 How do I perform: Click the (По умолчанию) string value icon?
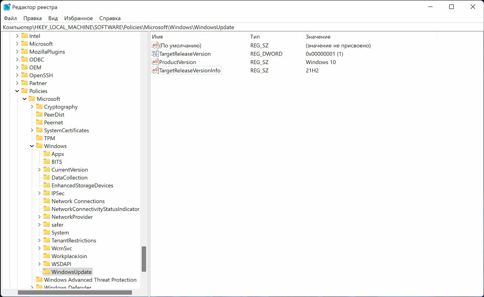155,46
